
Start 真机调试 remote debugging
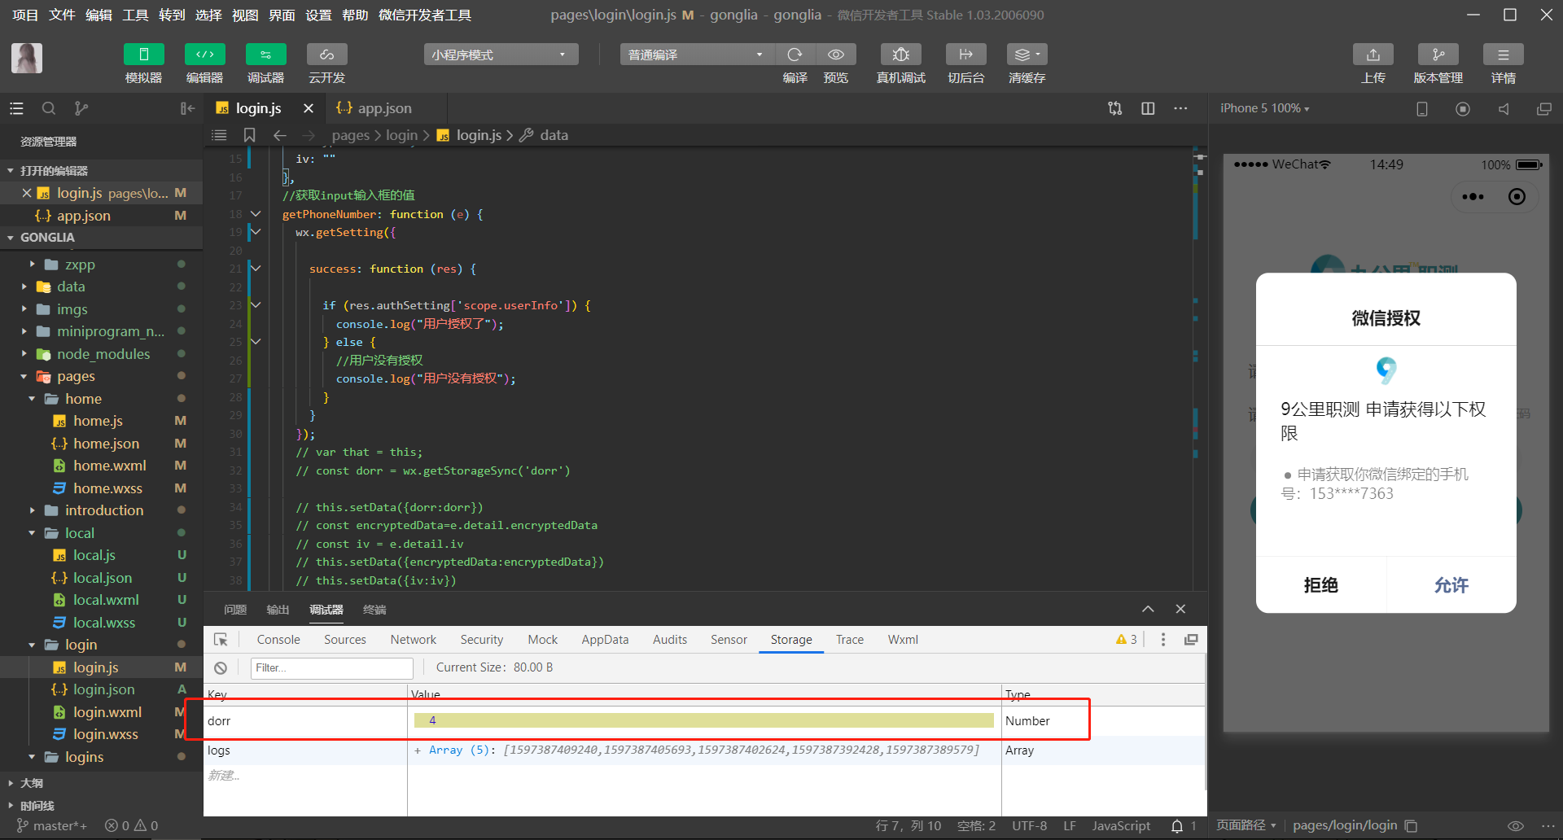pyautogui.click(x=900, y=55)
